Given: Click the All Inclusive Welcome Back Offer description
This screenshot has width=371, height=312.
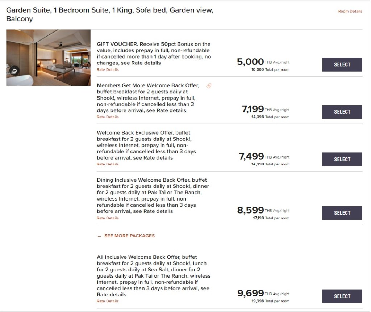Looking at the screenshot, I should coord(154,276).
